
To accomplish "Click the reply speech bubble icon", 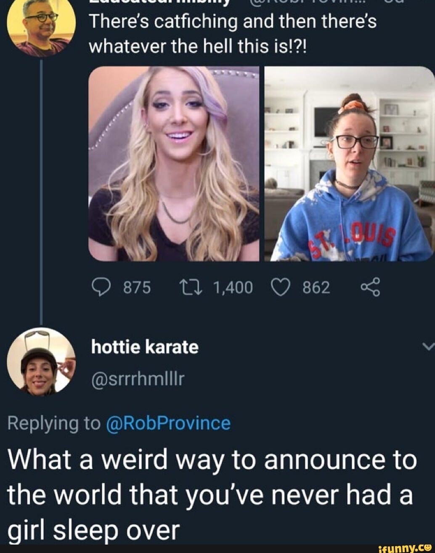I will point(100,288).
